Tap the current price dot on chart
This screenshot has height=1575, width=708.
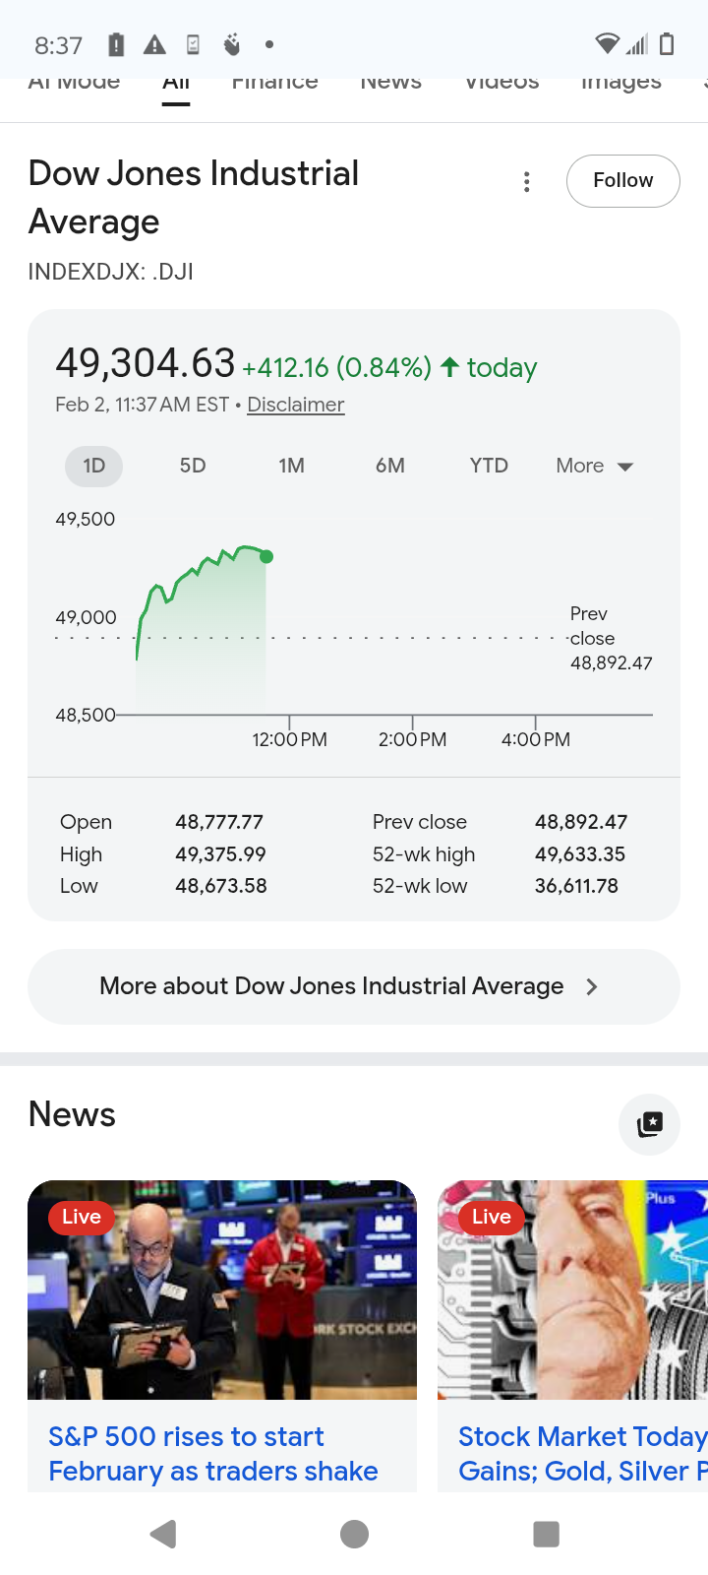pyautogui.click(x=266, y=557)
